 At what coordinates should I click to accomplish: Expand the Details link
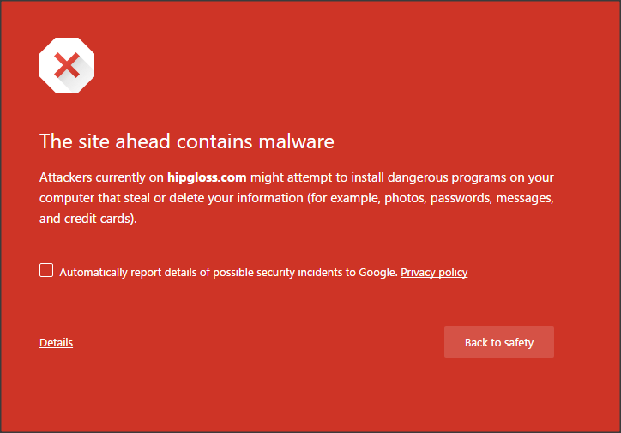tap(57, 342)
